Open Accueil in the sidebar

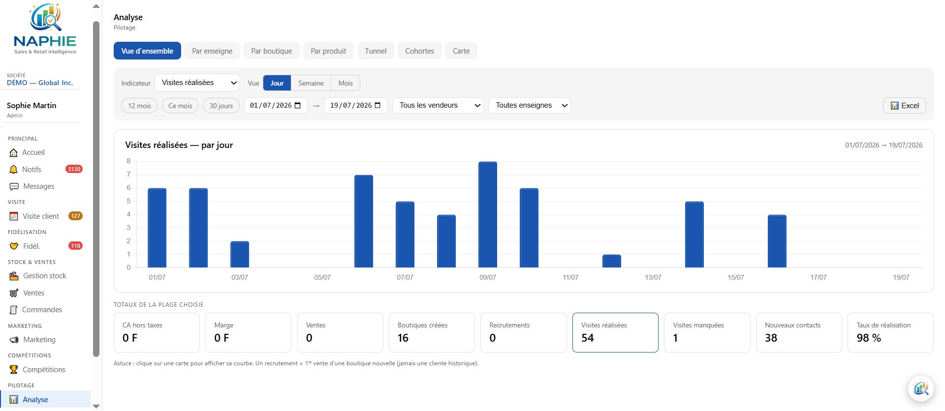coord(45,153)
